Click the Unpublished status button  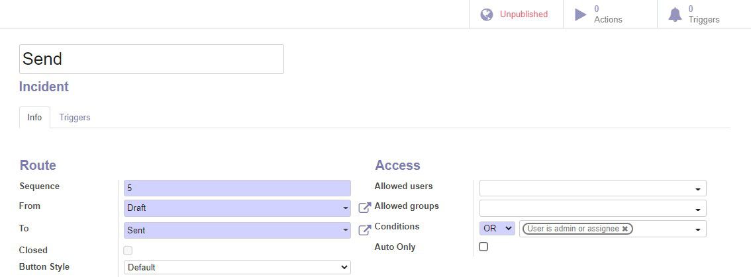[516, 15]
